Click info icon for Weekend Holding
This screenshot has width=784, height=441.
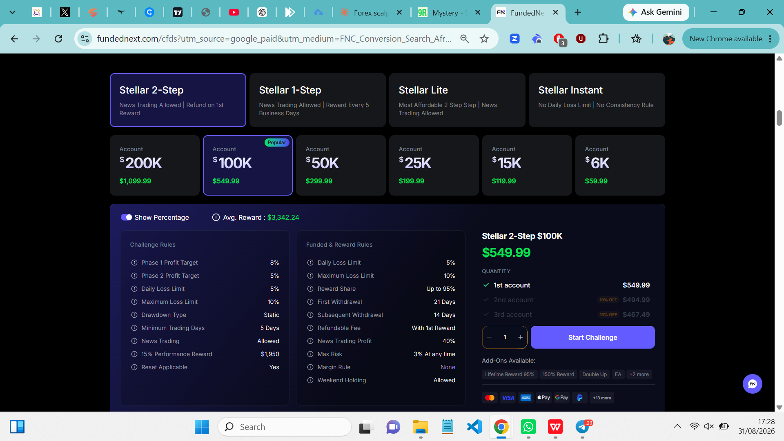(x=310, y=380)
